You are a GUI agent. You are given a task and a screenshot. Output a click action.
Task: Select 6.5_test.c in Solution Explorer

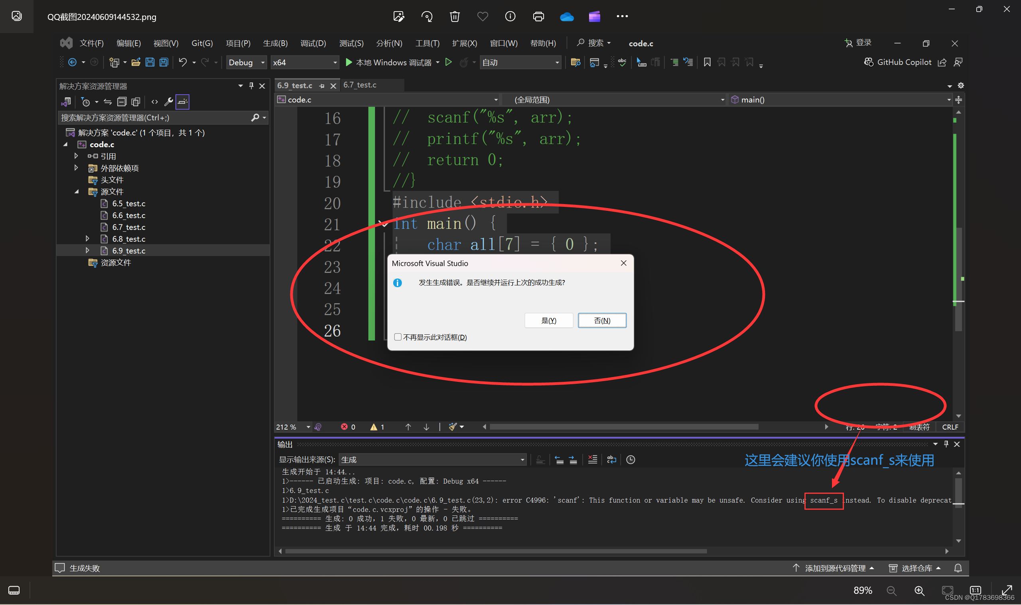[128, 203]
